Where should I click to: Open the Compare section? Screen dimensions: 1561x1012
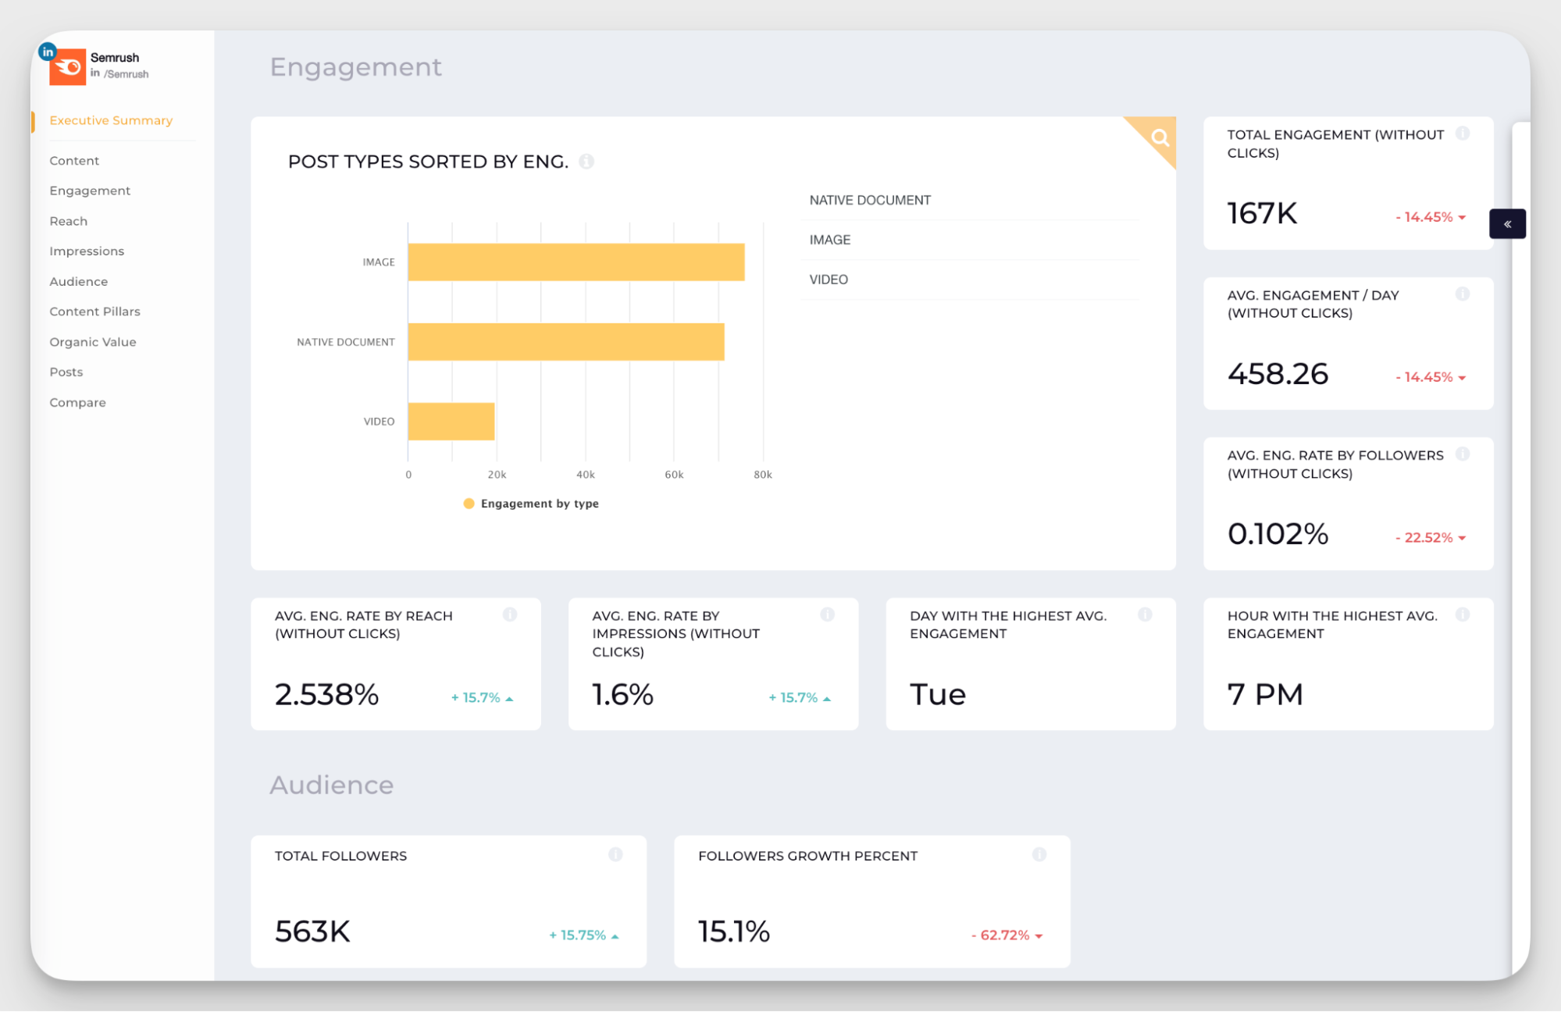point(77,402)
